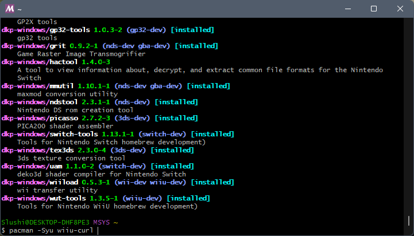Click version number '1.13.1-1'
Screen dimensions: 414x236
tap(118, 134)
